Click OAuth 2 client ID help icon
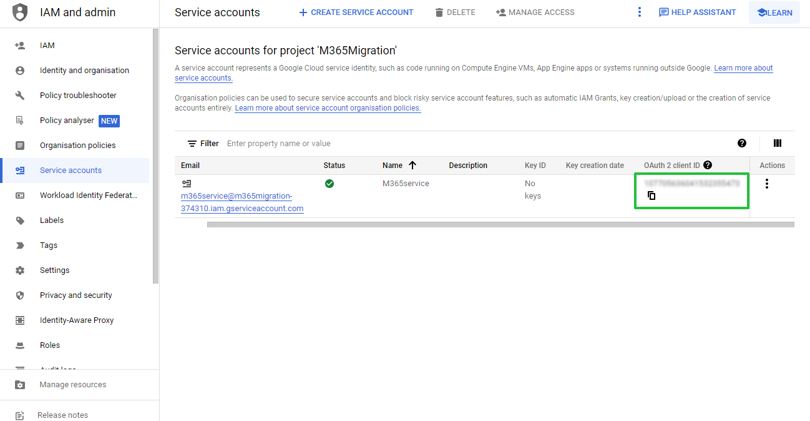This screenshot has height=421, width=810. (708, 166)
